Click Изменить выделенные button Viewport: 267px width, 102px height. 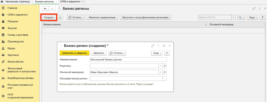tap(102, 17)
